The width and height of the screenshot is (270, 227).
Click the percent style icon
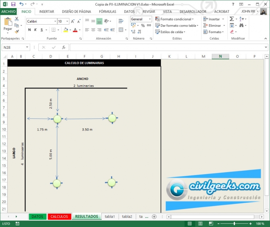(142, 25)
